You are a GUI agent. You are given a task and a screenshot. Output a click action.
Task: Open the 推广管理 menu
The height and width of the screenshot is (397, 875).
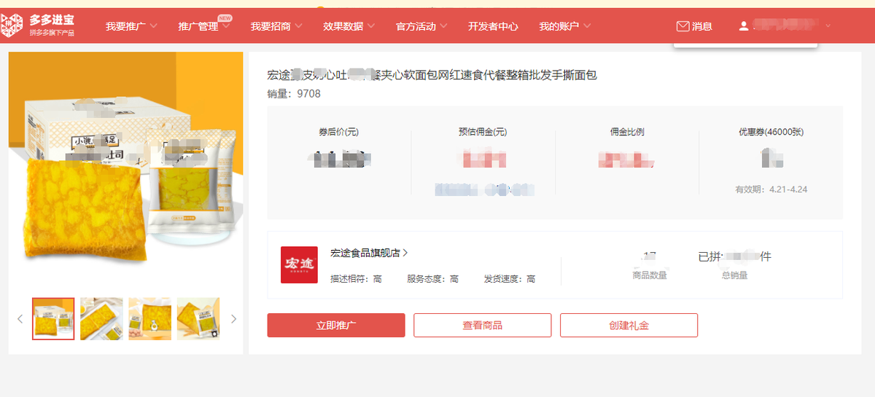click(204, 26)
